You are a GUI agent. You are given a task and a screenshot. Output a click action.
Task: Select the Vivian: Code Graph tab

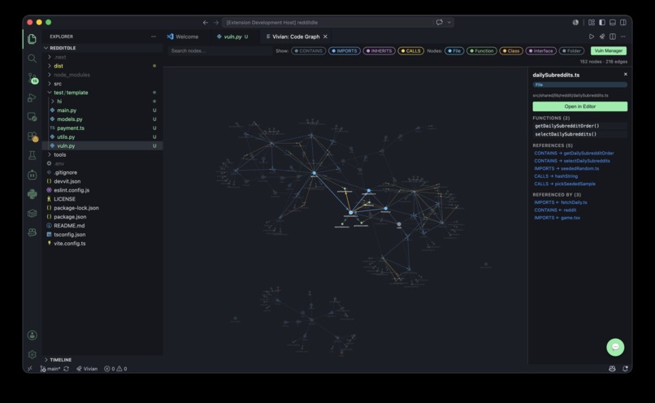(x=293, y=37)
